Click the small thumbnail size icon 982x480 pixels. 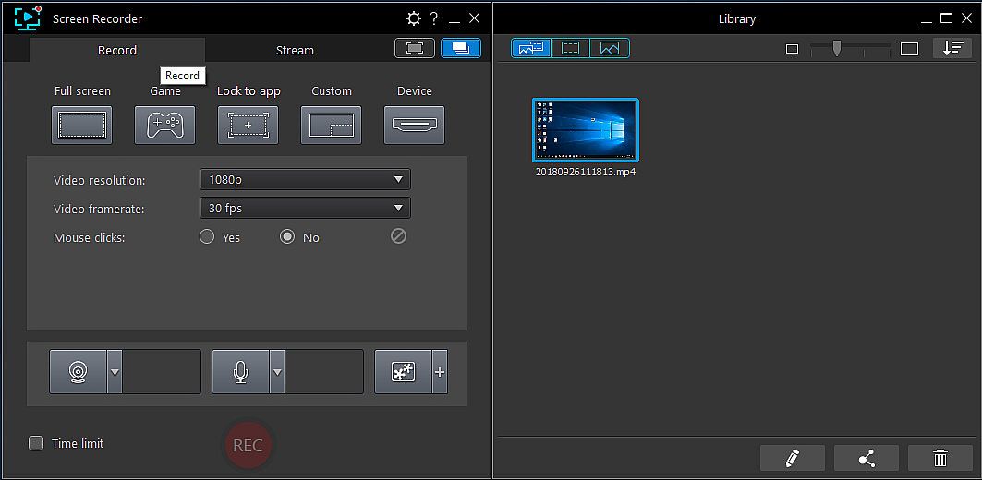pos(793,49)
